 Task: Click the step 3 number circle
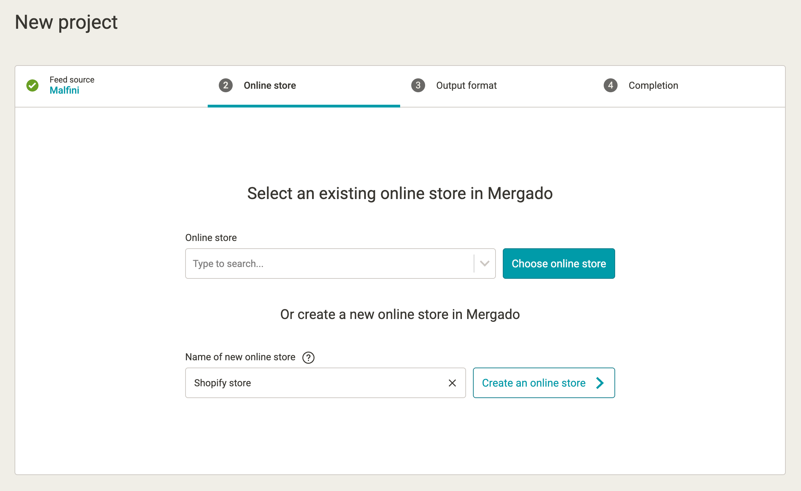tap(418, 85)
